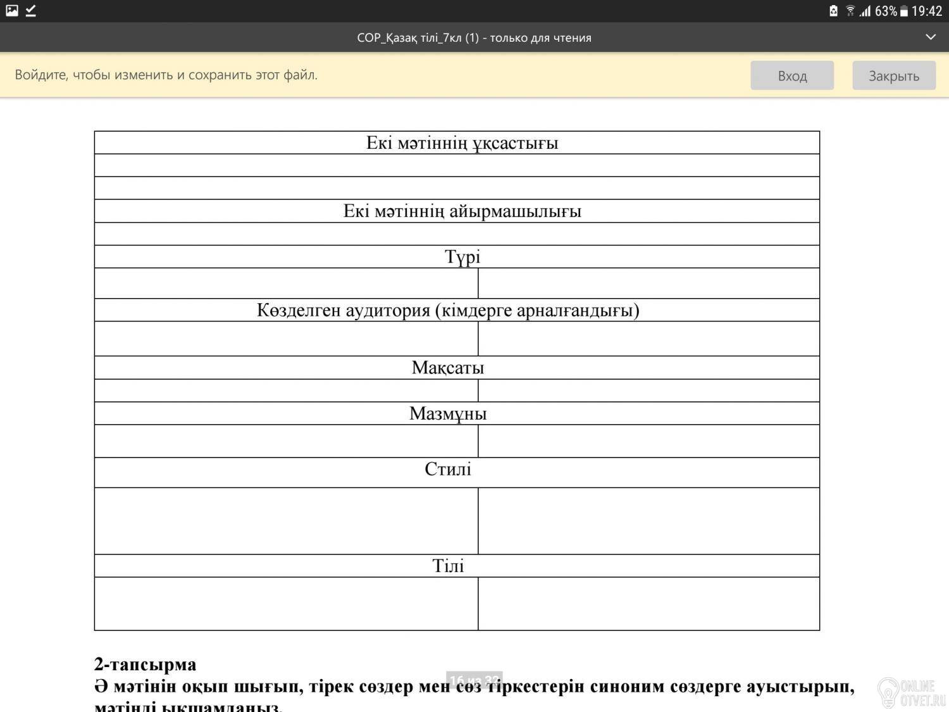949x712 pixels.
Task: Tap the checkmark download notification icon
Action: tap(30, 11)
